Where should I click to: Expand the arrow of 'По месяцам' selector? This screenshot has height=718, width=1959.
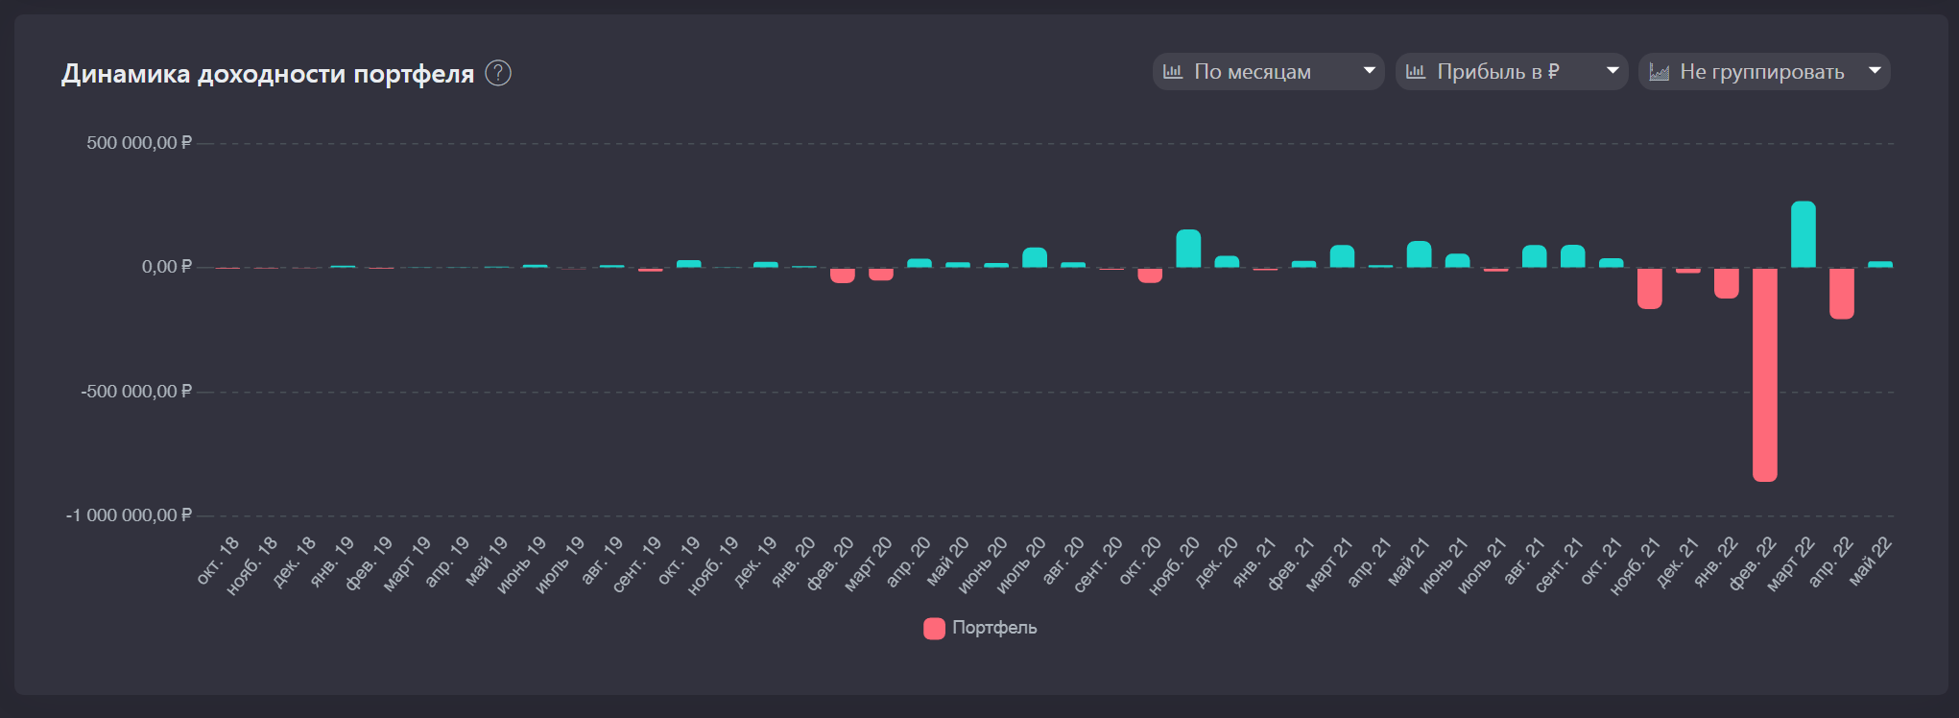pos(1370,70)
